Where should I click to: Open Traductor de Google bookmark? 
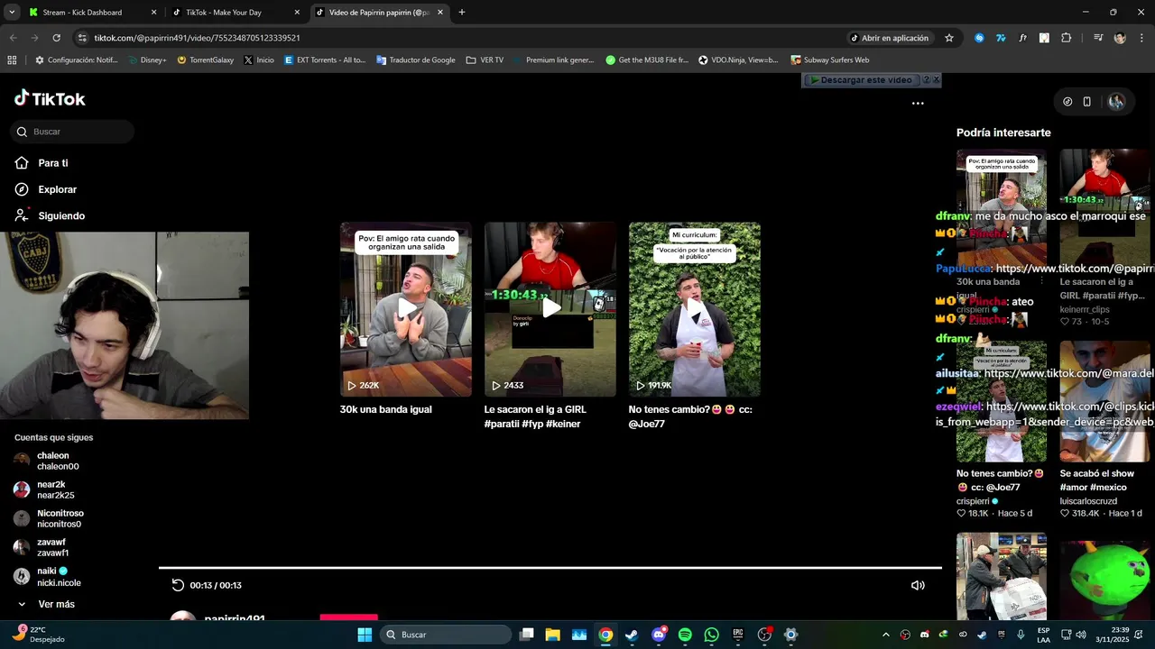(x=416, y=60)
